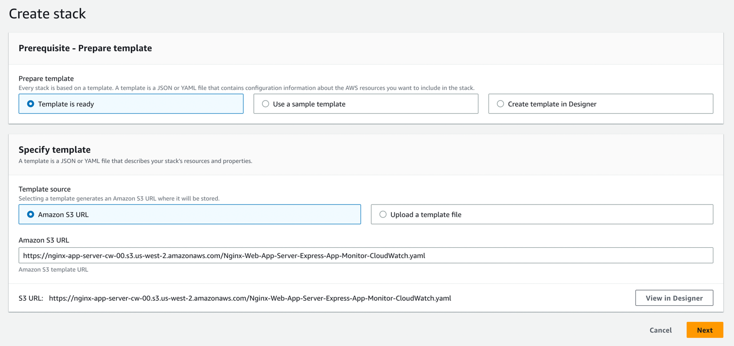The height and width of the screenshot is (346, 734).
Task: Cancel the stack creation
Action: (x=660, y=330)
